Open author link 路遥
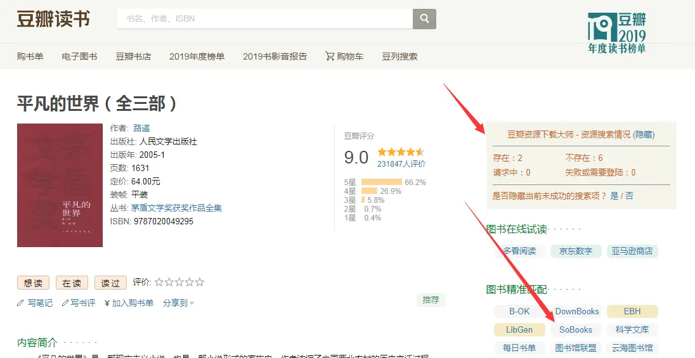The height and width of the screenshot is (358, 695). 141,128
